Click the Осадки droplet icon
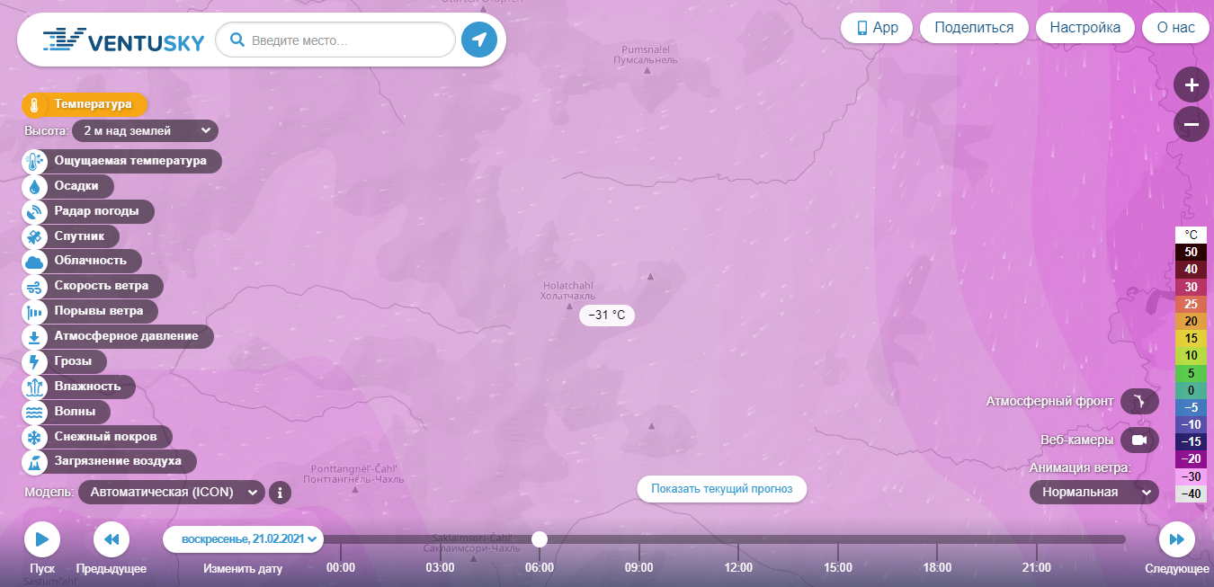1214x587 pixels. tap(34, 187)
